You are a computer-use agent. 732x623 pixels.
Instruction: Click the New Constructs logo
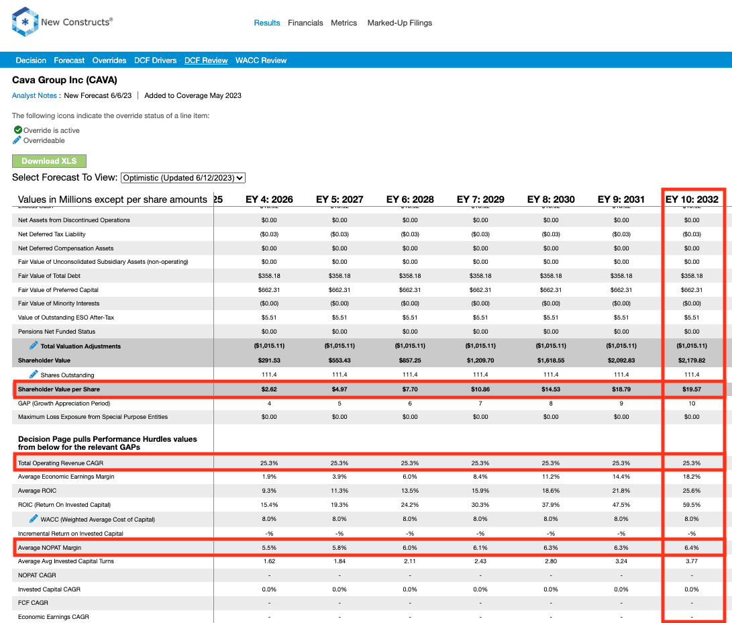[62, 21]
